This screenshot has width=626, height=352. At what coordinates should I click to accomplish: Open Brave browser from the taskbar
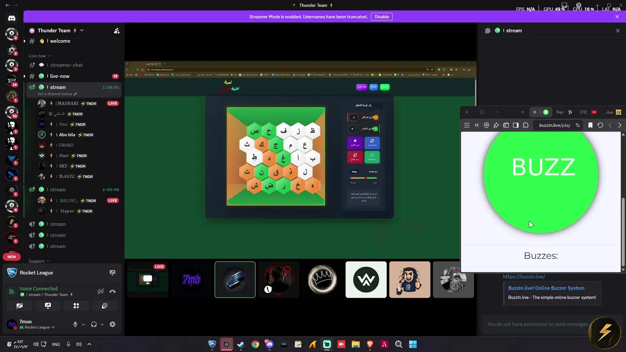370,344
